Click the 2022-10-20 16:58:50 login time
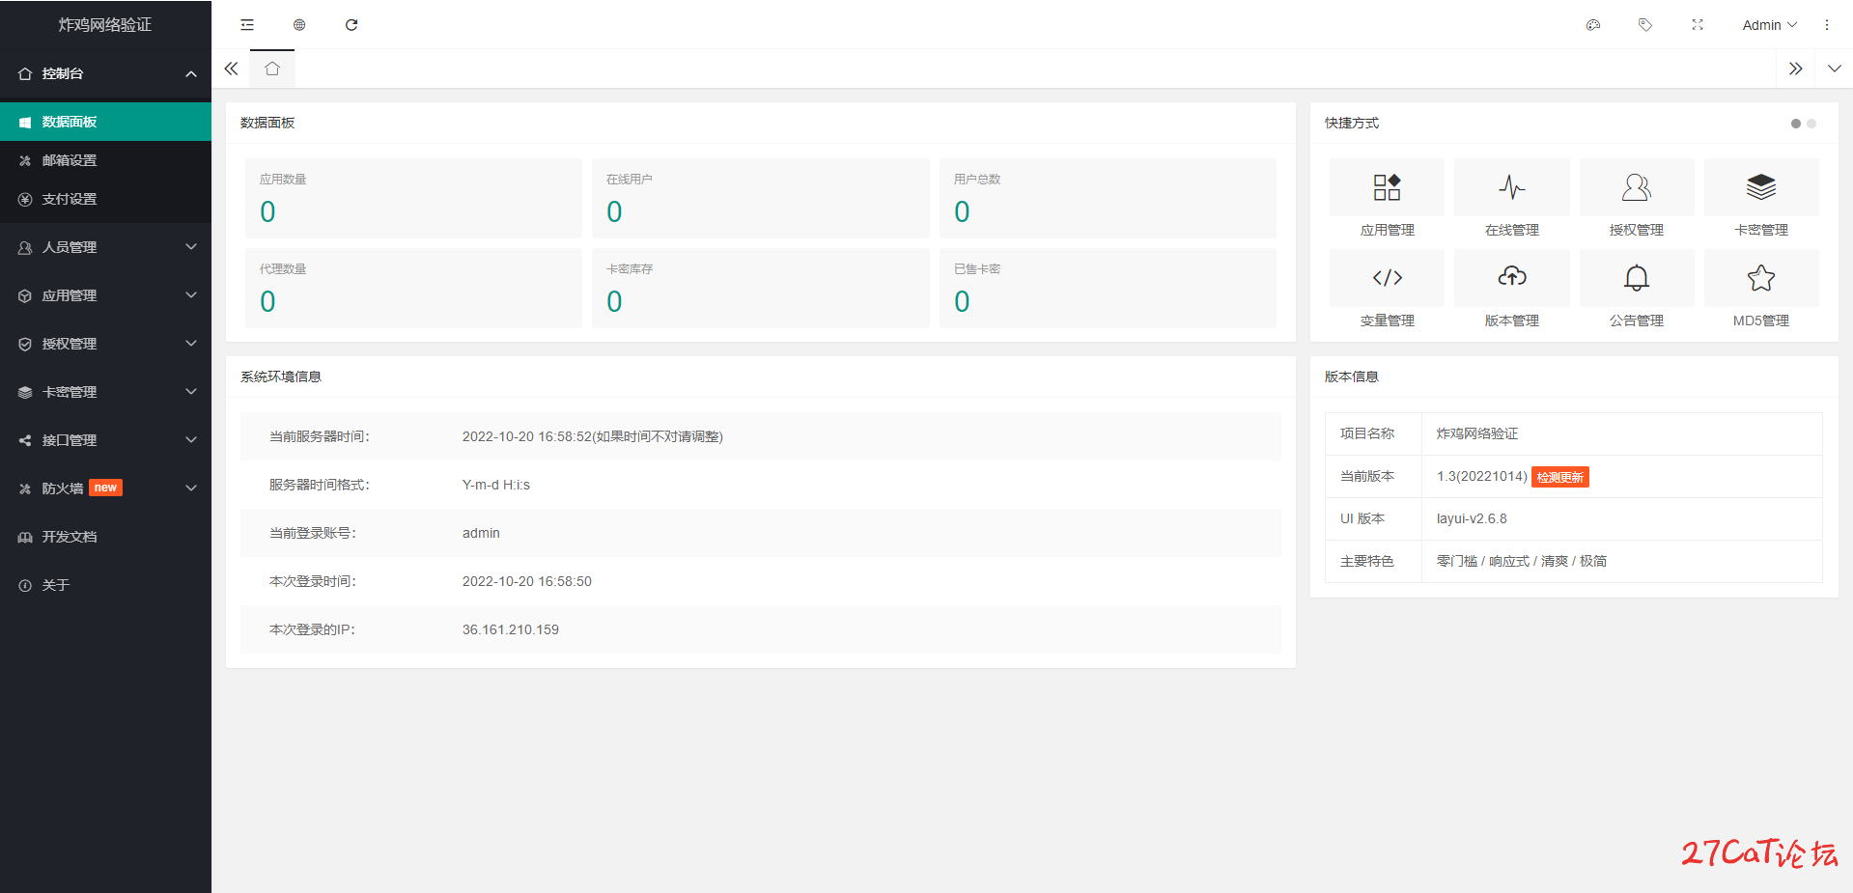 527,581
